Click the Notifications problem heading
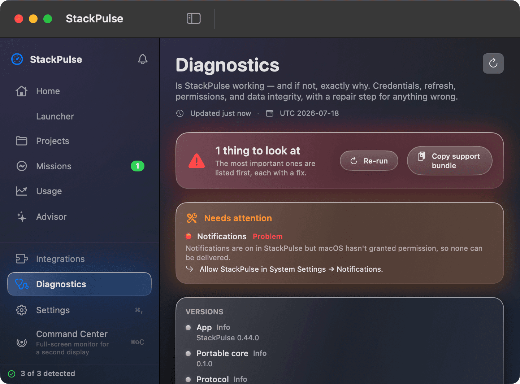Image resolution: width=520 pixels, height=384 pixels. [222, 236]
